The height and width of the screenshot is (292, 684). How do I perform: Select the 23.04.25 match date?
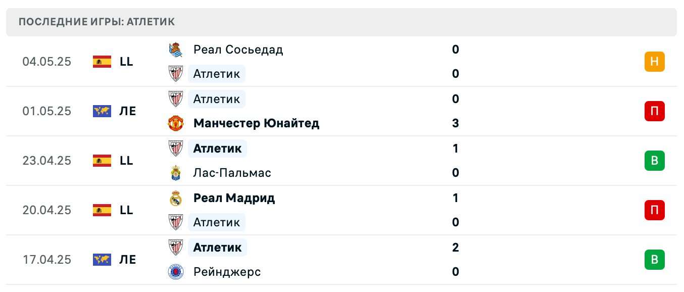(x=47, y=161)
